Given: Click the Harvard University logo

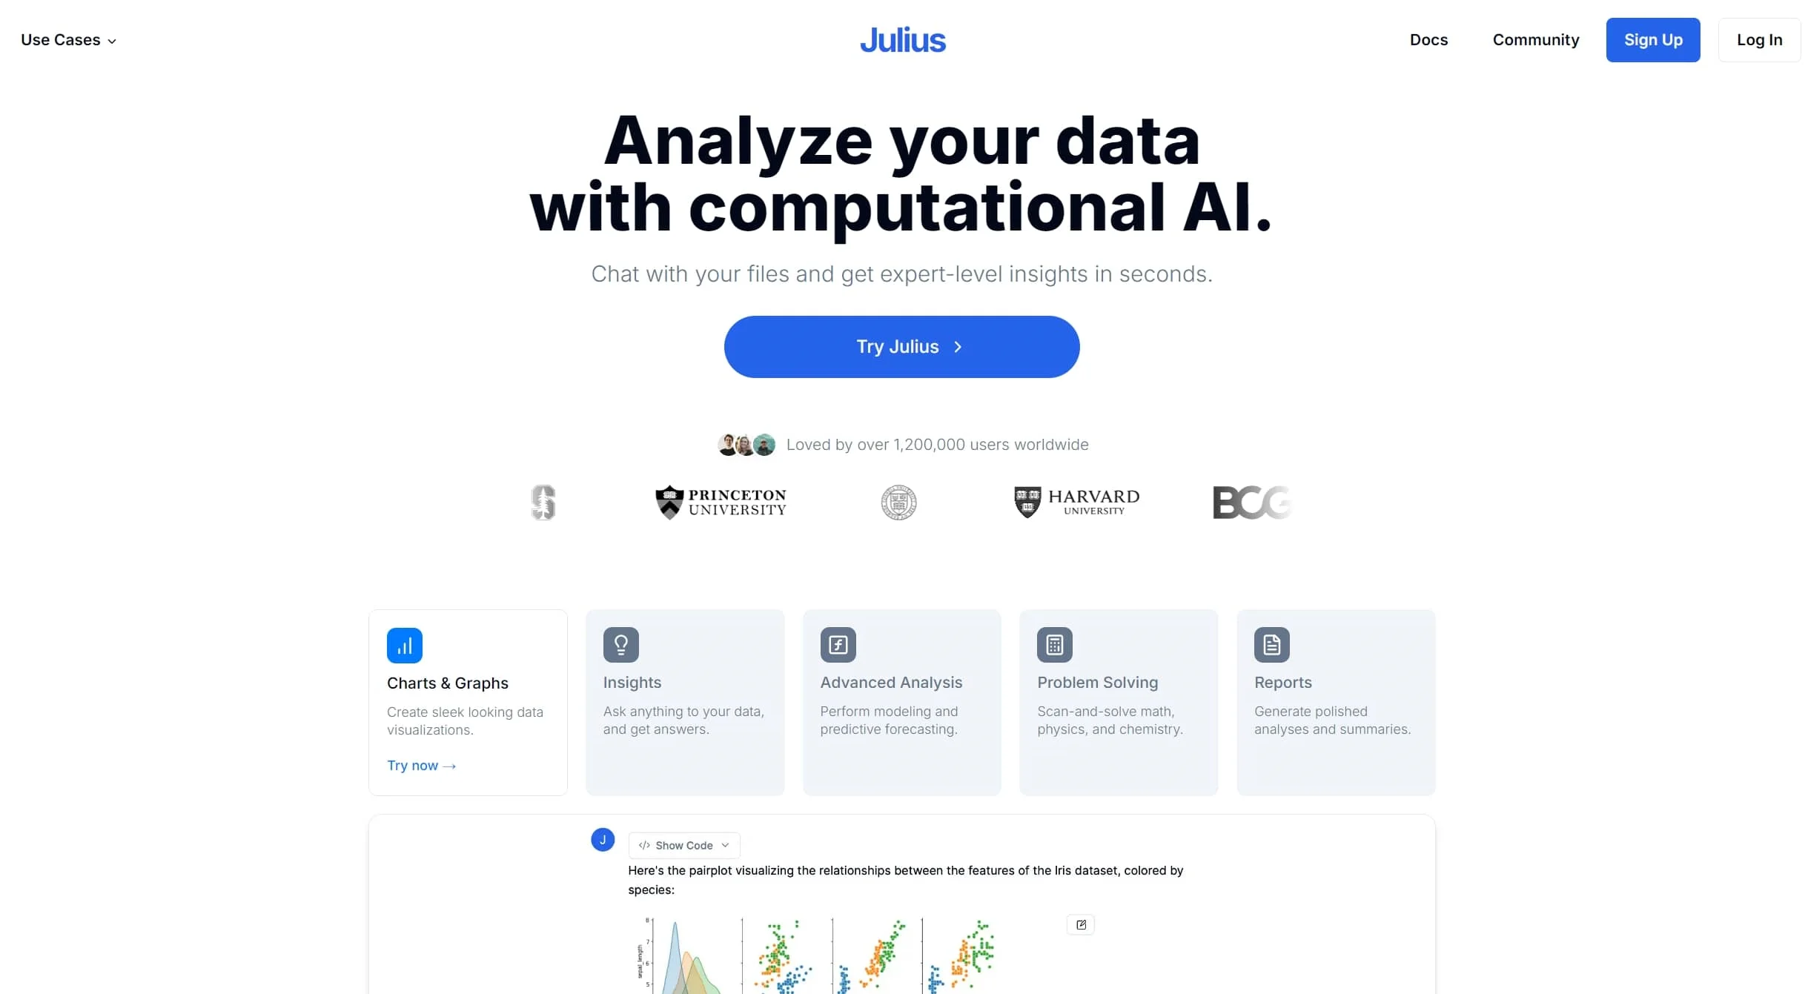Looking at the screenshot, I should point(1075,502).
